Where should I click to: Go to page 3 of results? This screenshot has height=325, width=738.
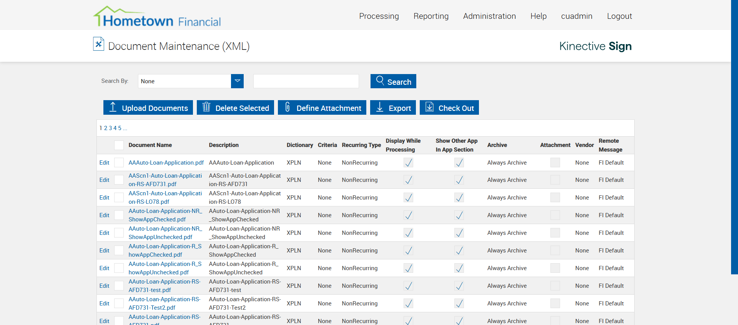pyautogui.click(x=110, y=128)
